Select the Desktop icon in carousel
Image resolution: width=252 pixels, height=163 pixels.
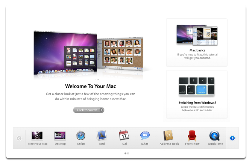click(x=60, y=136)
